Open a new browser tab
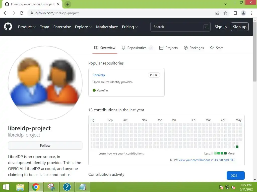The image size is (257, 192). pyautogui.click(x=68, y=4)
